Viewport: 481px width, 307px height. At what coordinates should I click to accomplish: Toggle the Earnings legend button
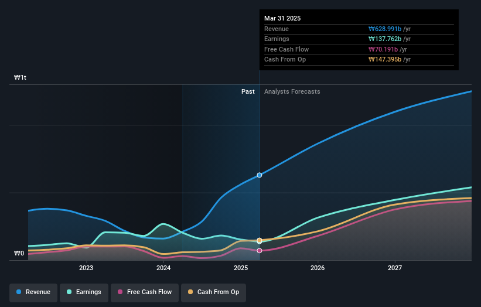pos(84,292)
